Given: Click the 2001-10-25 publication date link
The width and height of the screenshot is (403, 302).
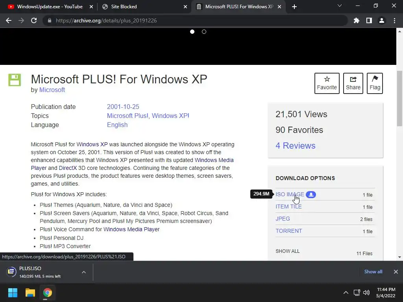Looking at the screenshot, I should point(123,107).
